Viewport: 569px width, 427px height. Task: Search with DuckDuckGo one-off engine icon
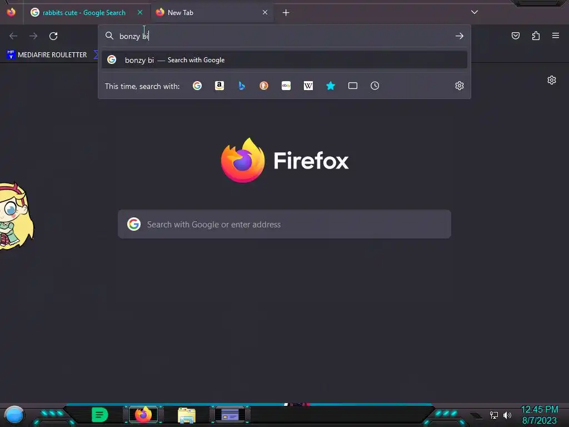tap(264, 86)
